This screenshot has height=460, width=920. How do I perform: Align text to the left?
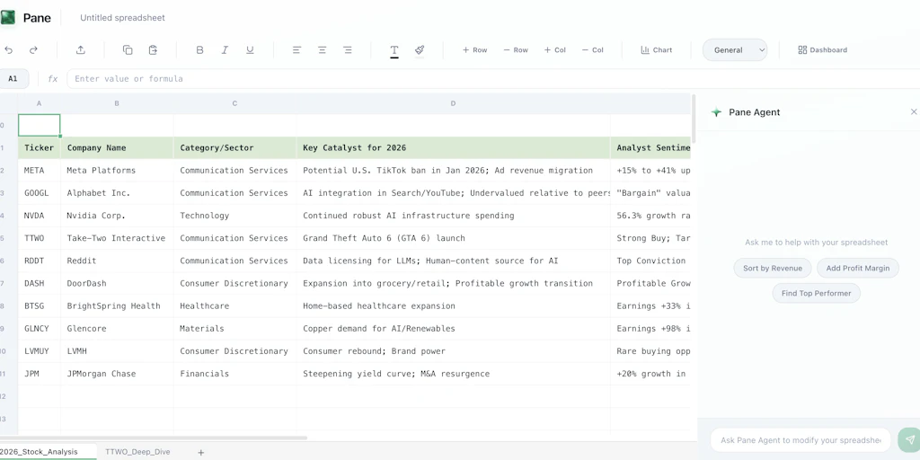pos(296,50)
